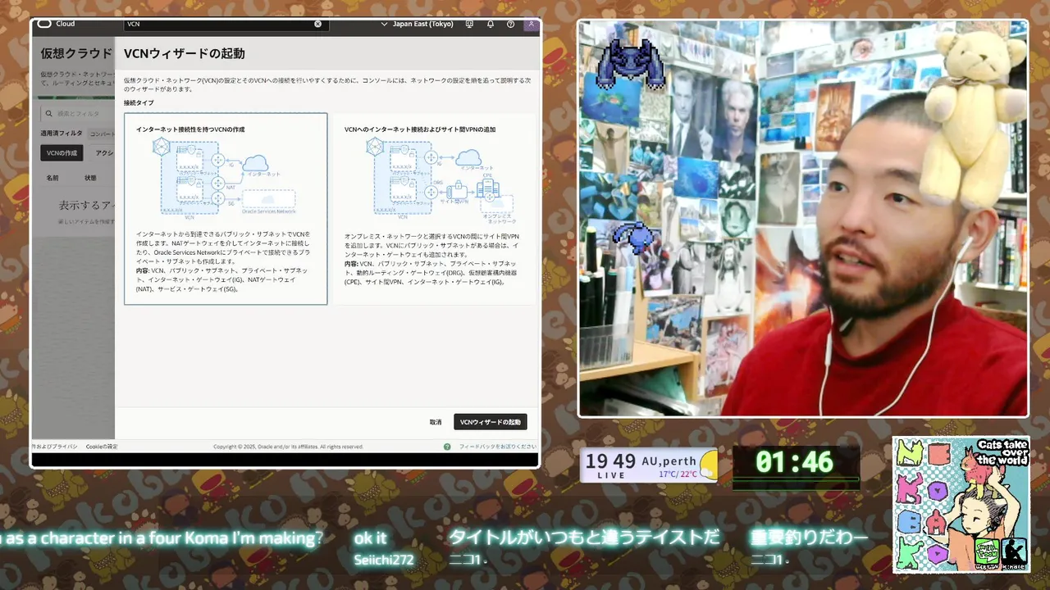Click the Copyright 2025 Oracle footer text
This screenshot has height=590, width=1050.
point(288,447)
